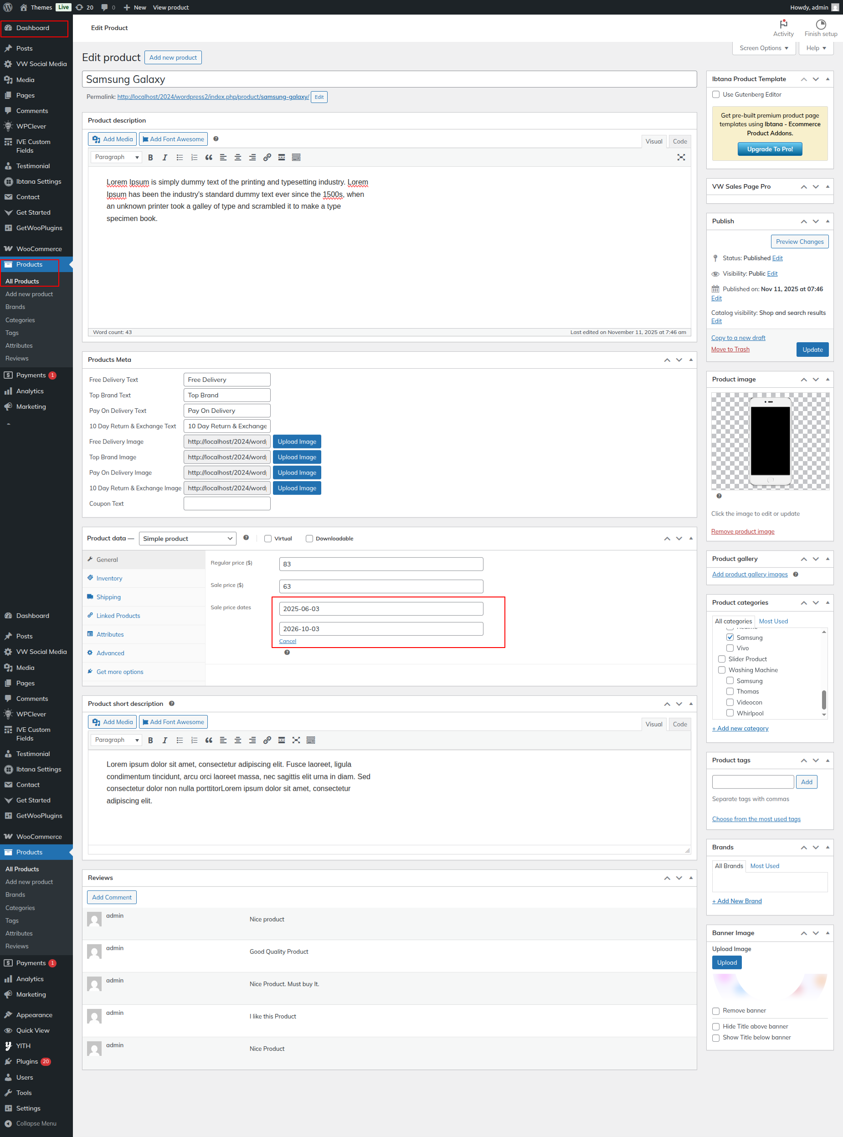Open the Activity flag icon
This screenshot has width=843, height=1137.
783,25
